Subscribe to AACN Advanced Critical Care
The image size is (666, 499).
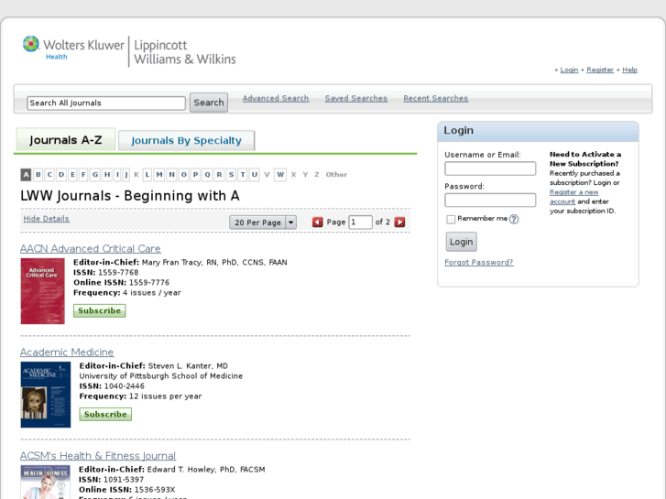tap(99, 310)
